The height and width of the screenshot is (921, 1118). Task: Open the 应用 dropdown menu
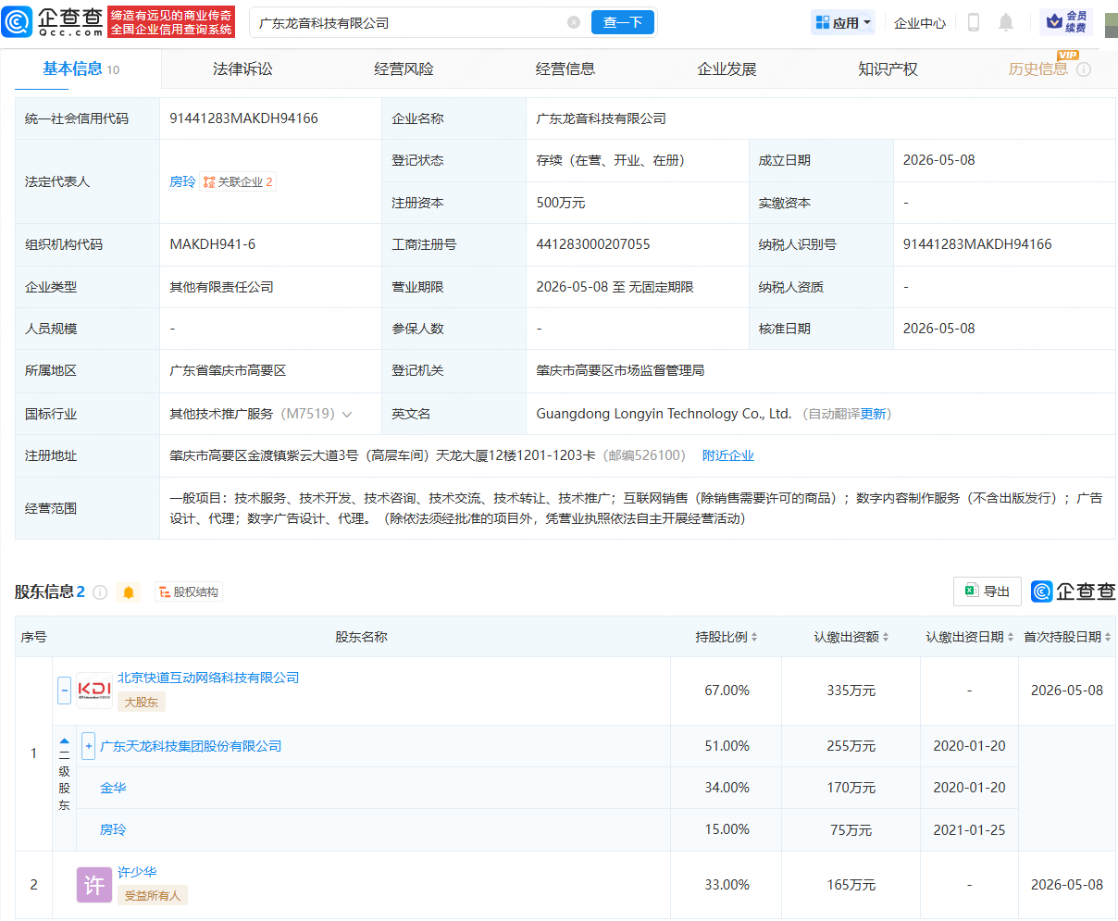[843, 23]
